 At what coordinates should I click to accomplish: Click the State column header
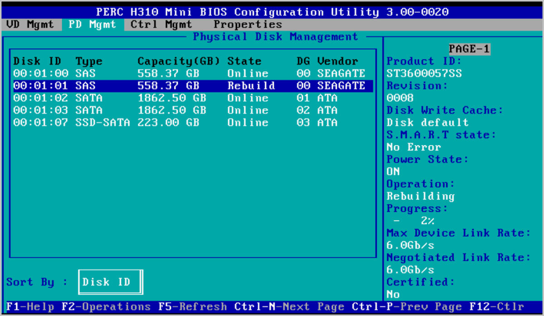(x=244, y=61)
